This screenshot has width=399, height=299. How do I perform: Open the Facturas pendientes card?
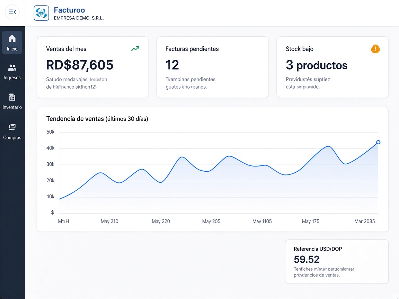[212, 67]
